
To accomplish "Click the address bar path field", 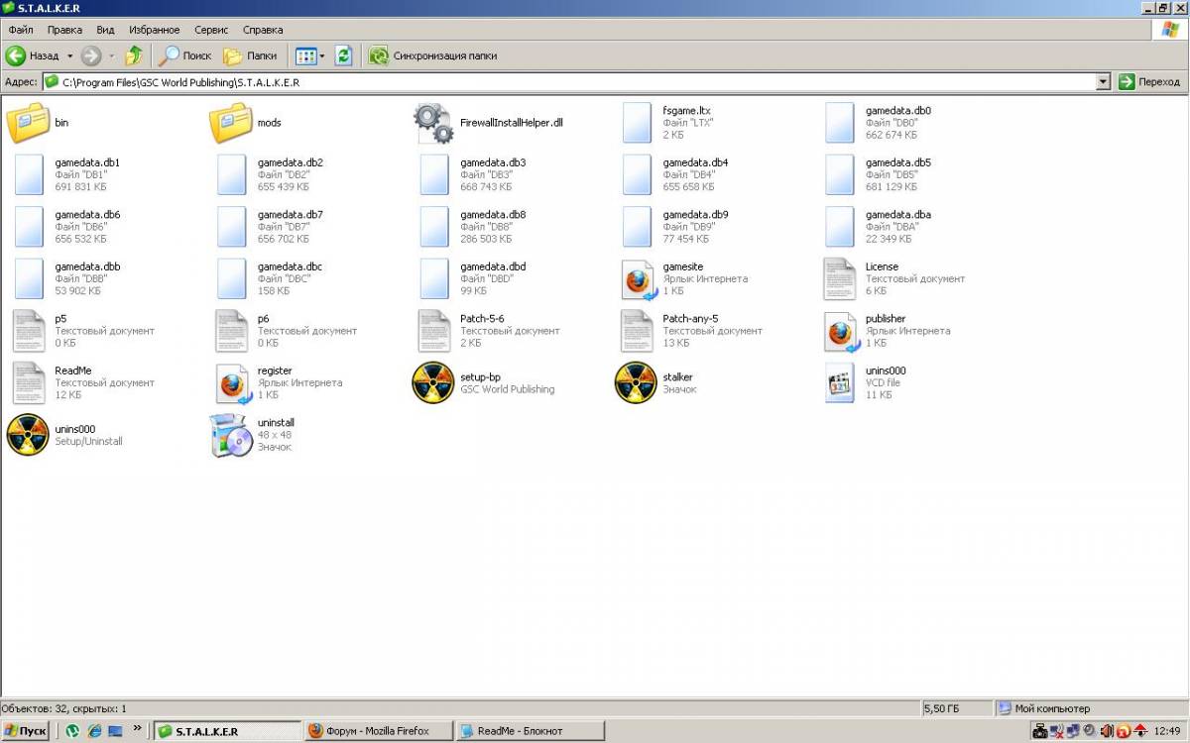I will click(576, 82).
